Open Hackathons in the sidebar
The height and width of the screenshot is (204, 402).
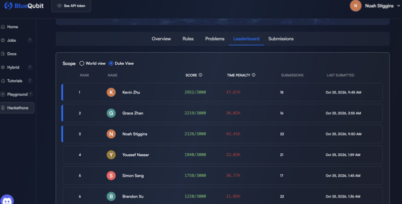coord(17,108)
